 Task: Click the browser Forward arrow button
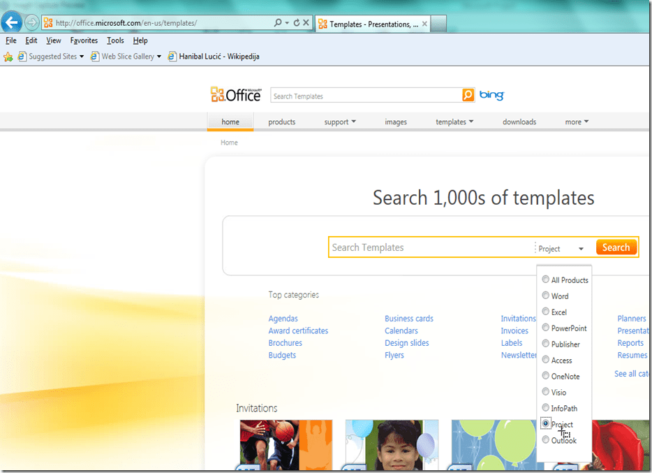(32, 22)
